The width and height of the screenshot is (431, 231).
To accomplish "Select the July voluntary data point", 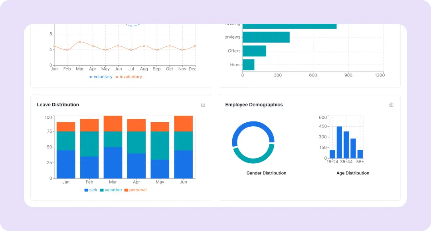I will pos(131,26).
